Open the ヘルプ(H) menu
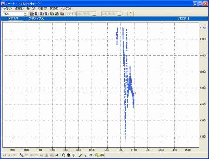209x159 pixels. [66, 8]
